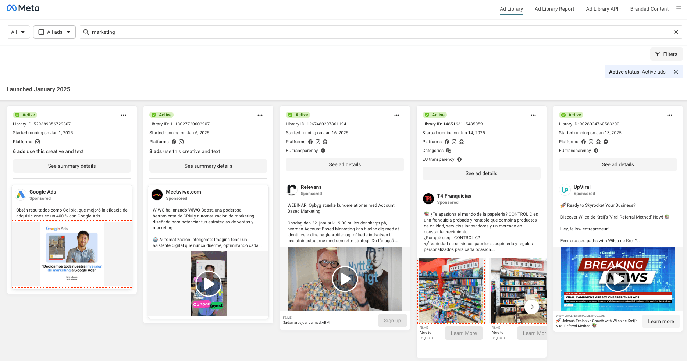Click the three-dot menu on the Google Ads card

point(124,115)
